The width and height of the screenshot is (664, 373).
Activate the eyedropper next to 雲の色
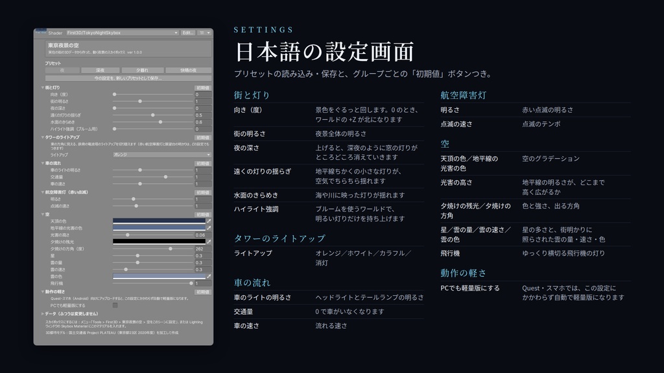click(208, 277)
